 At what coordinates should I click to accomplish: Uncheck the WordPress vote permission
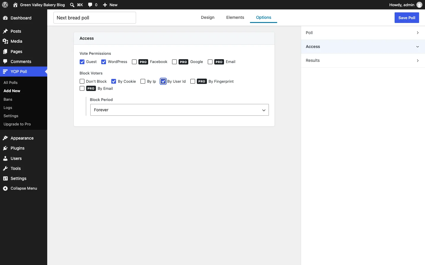point(104,62)
